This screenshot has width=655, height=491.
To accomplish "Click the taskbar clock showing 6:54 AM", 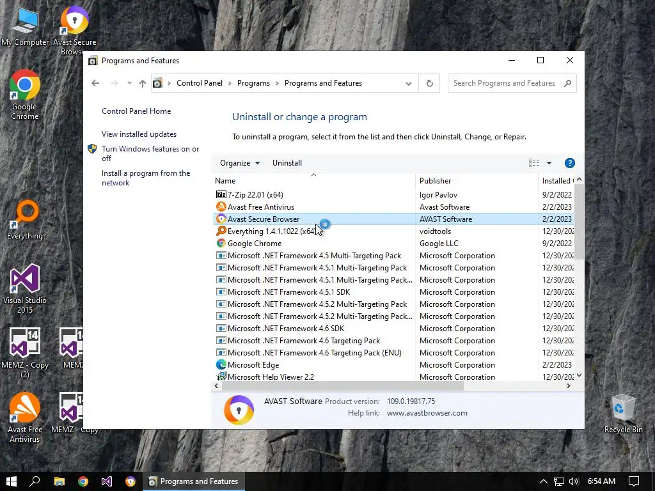I will [601, 481].
